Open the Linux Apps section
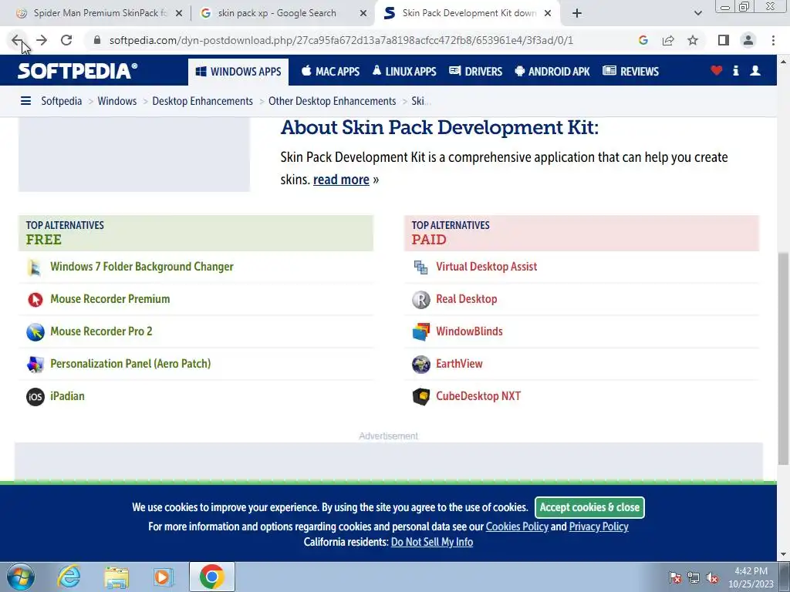Image resolution: width=790 pixels, height=592 pixels. [x=404, y=72]
